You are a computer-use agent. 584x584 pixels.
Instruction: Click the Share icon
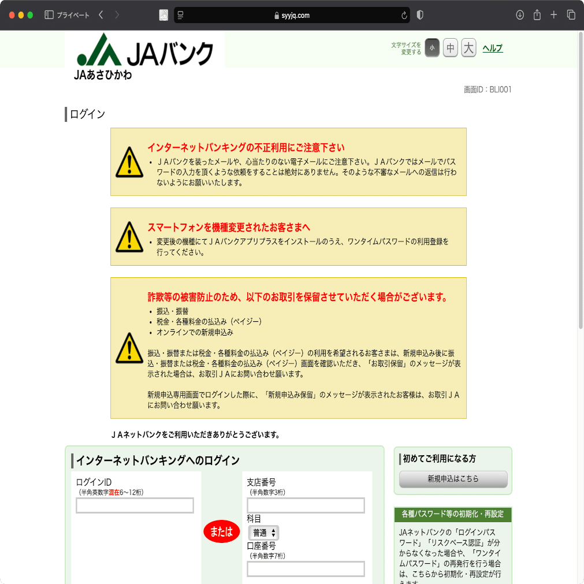click(x=536, y=16)
